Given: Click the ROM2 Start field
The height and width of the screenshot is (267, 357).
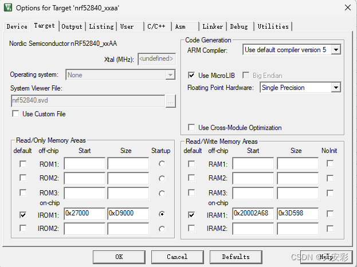Looking at the screenshot, I should (x=85, y=178).
